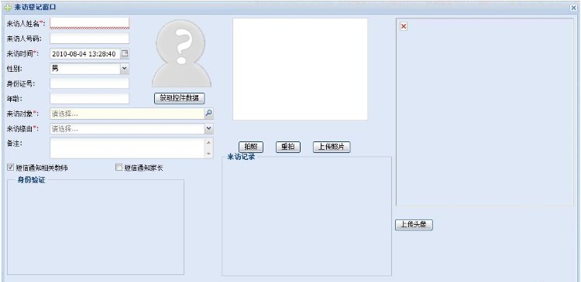Click the 性别 combo showing 男
Viewport: 581px width, 282px height.
[85, 69]
